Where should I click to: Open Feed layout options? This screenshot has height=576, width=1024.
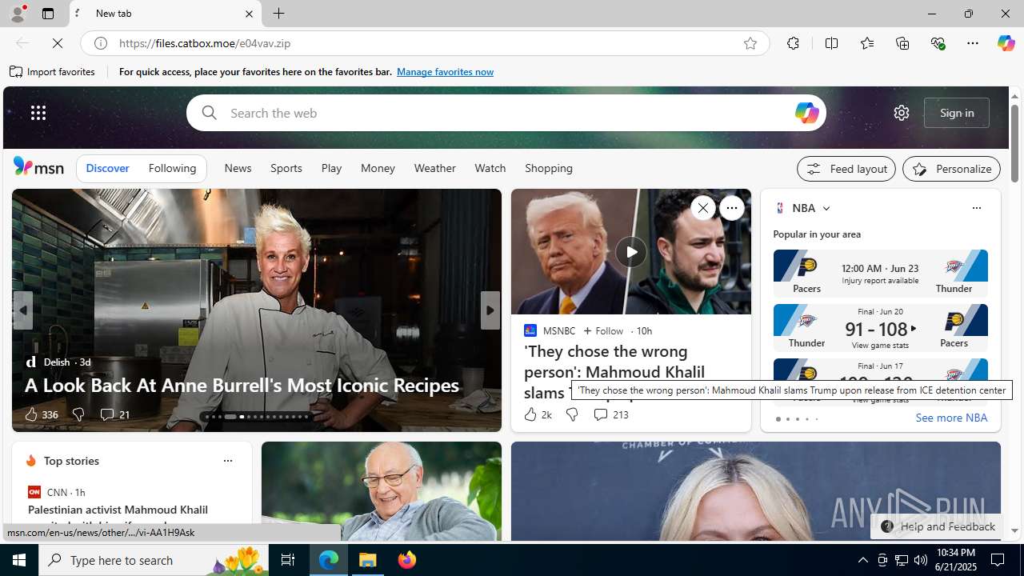[846, 169]
